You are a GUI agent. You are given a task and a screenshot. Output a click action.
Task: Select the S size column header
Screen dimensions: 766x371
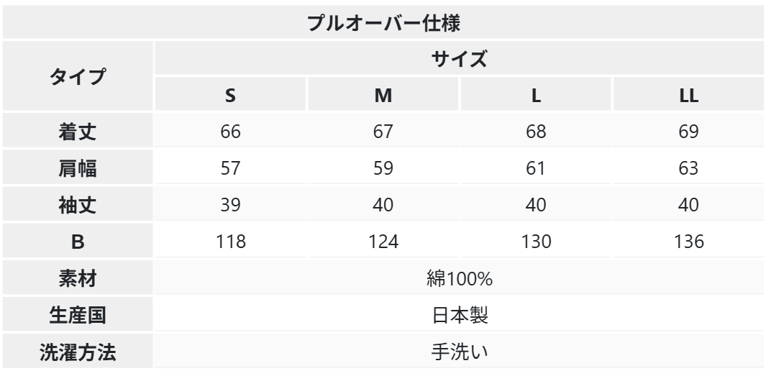coord(230,95)
